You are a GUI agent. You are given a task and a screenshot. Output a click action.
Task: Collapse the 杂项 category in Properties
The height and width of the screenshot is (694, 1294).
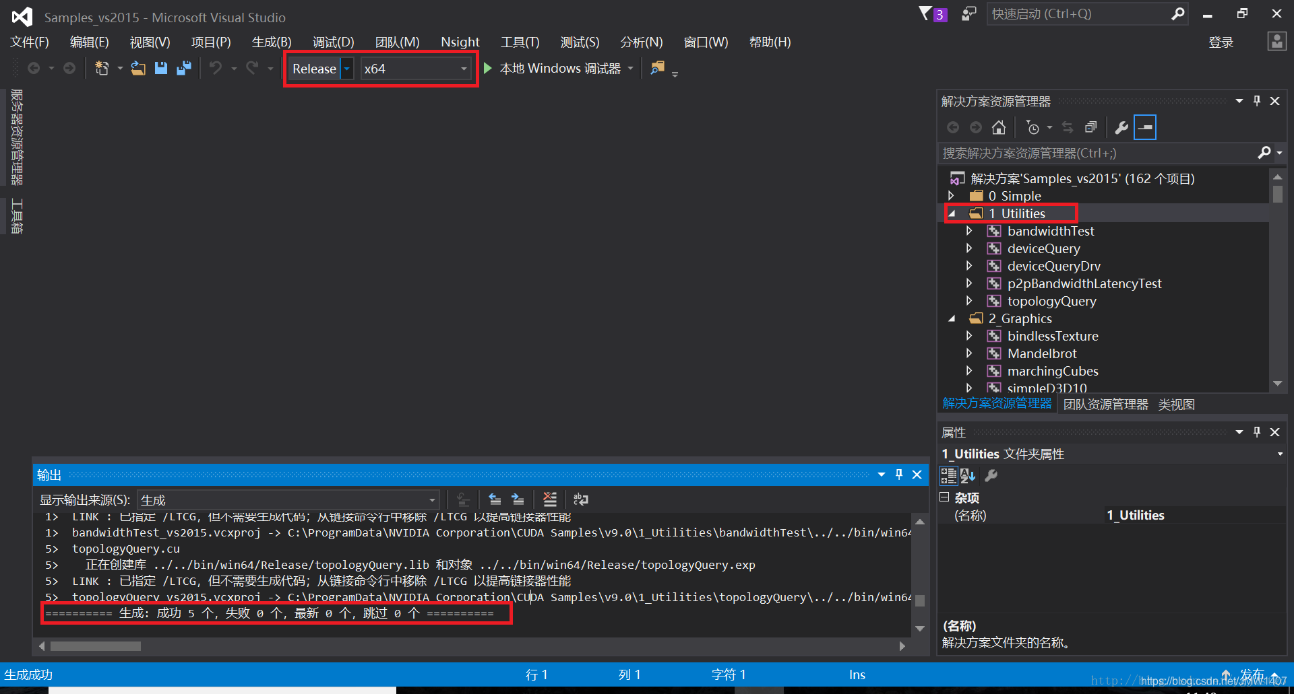click(x=944, y=497)
